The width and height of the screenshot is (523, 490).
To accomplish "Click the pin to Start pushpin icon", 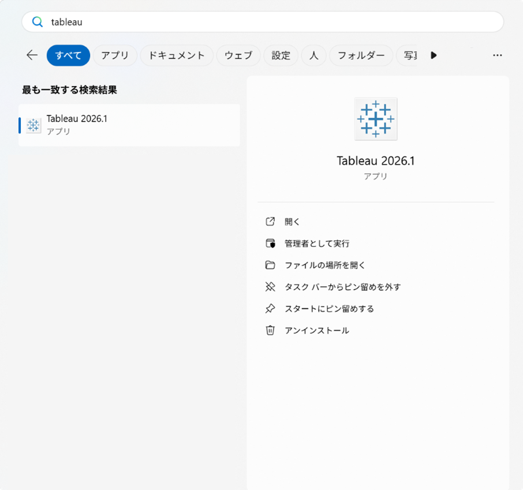I will click(x=270, y=309).
